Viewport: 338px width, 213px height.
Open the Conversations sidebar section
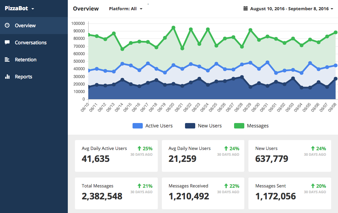coord(34,43)
